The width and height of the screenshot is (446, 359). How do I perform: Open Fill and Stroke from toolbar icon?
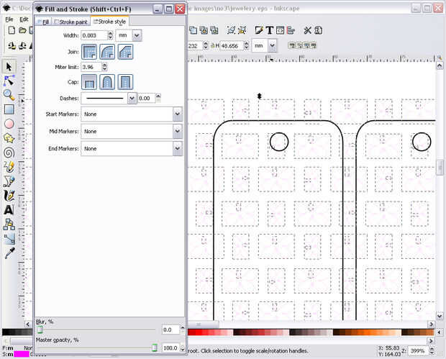click(x=259, y=30)
